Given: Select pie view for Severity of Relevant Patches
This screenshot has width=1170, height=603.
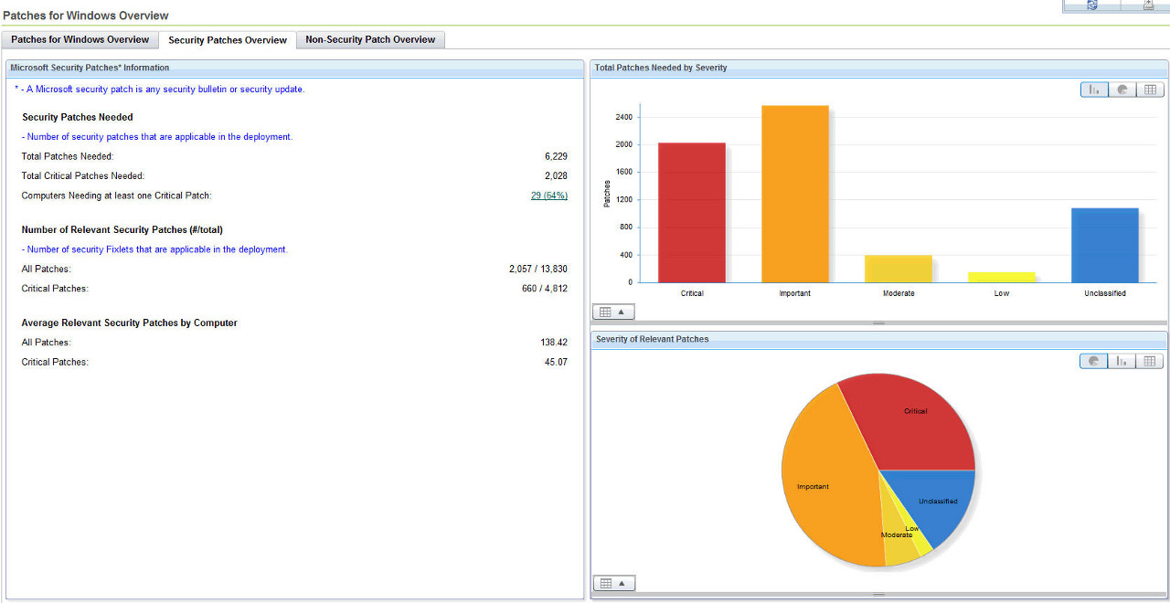Looking at the screenshot, I should [1094, 361].
